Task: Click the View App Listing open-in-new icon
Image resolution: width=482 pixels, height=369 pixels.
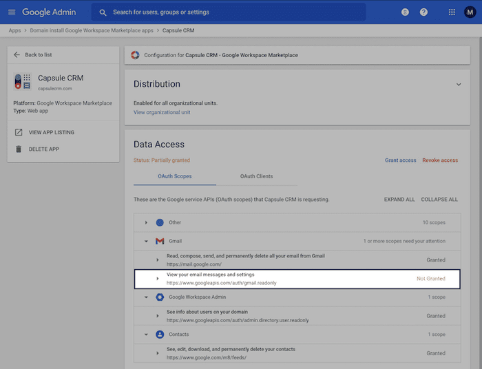Action: (19, 132)
